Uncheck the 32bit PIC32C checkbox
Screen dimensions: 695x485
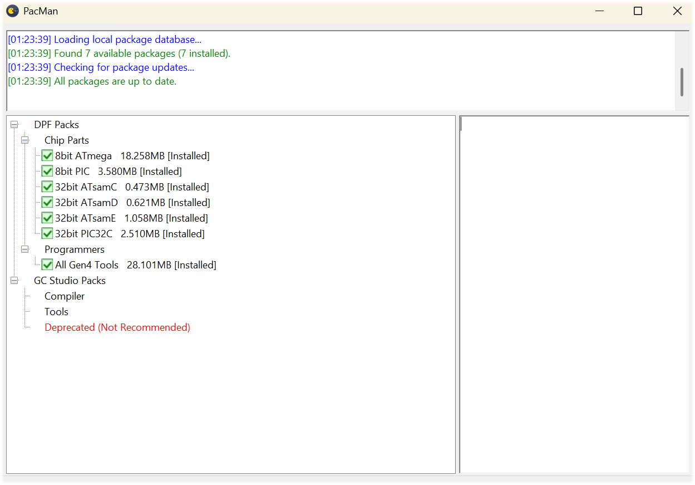(47, 234)
